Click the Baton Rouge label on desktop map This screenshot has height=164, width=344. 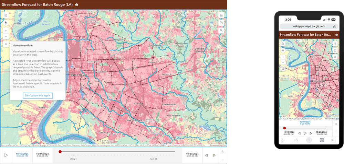pyautogui.click(x=79, y=75)
